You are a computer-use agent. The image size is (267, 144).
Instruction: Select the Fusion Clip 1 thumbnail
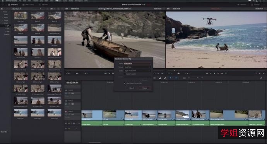21,113
